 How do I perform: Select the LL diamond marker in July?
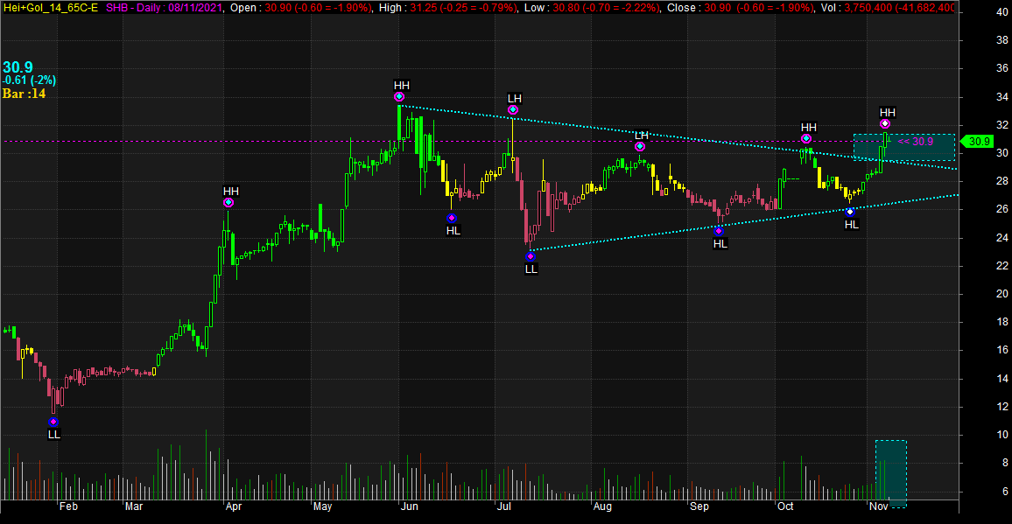coord(531,256)
